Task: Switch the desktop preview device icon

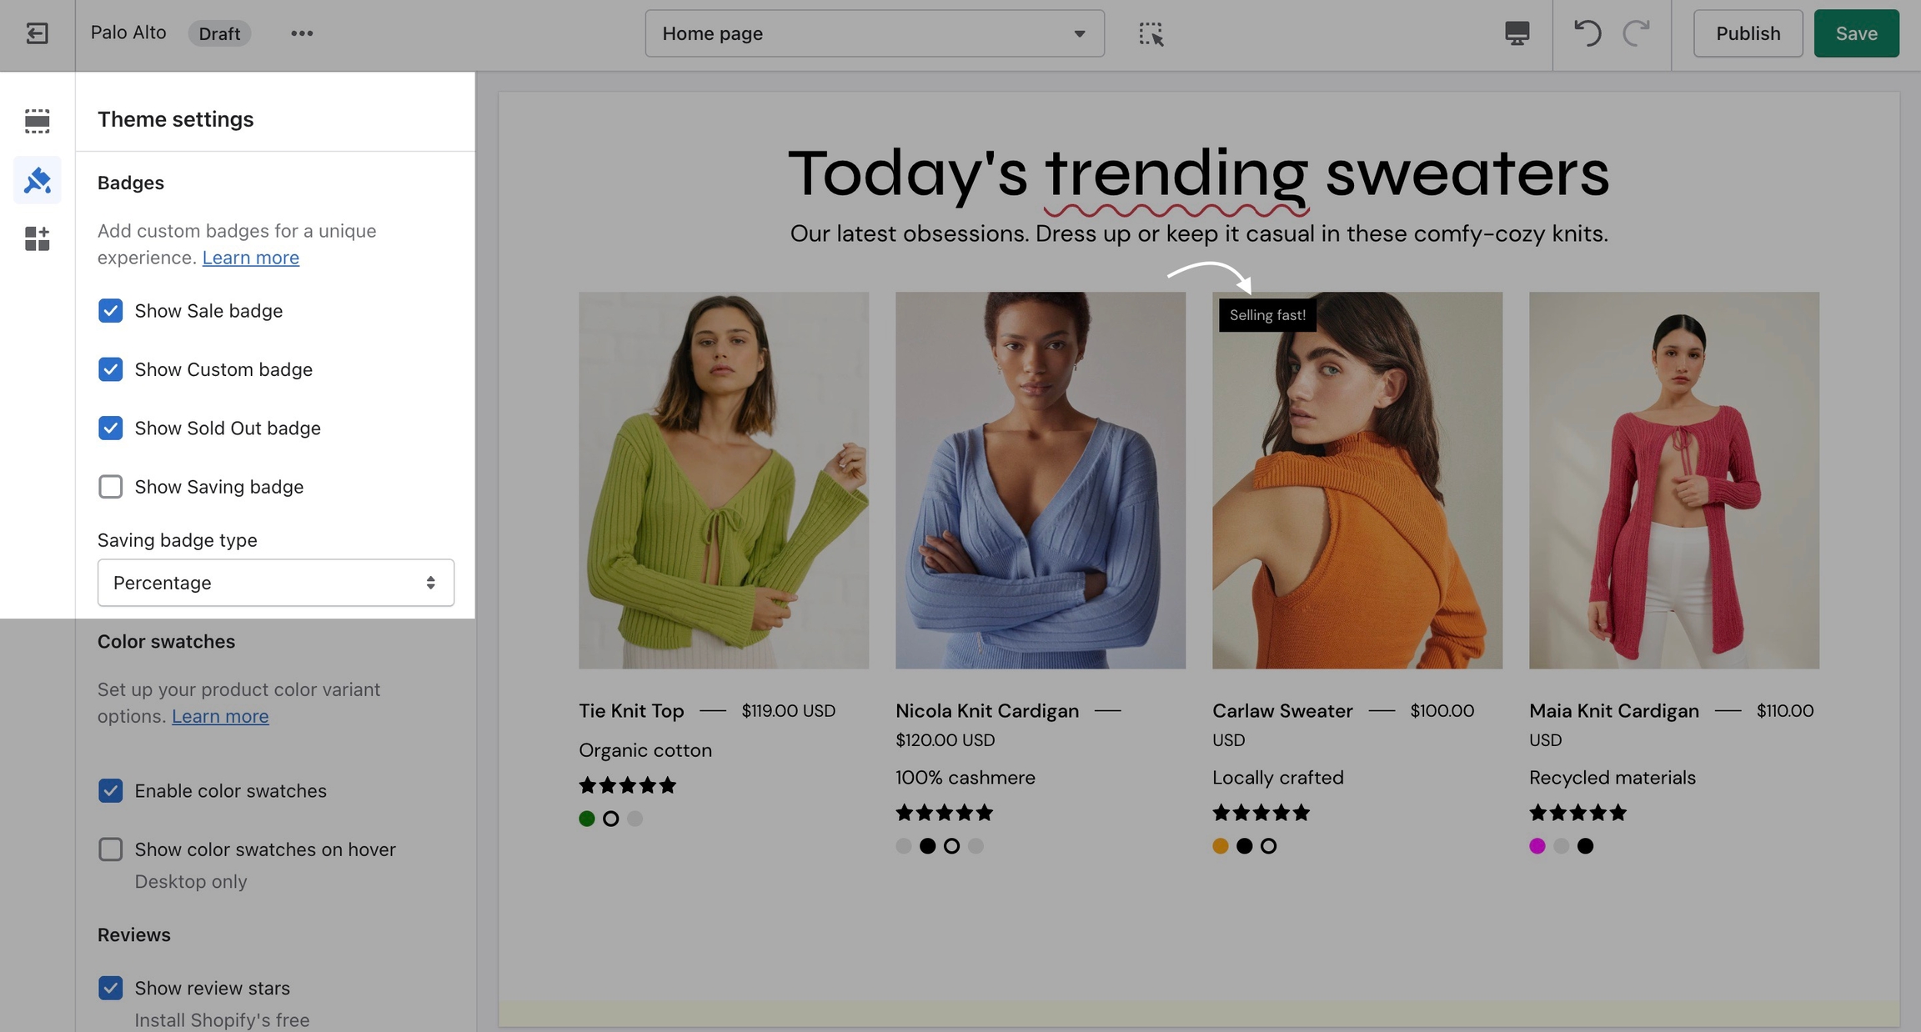Action: [1517, 33]
